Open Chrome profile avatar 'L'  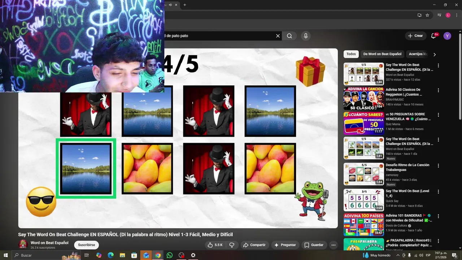point(448,15)
